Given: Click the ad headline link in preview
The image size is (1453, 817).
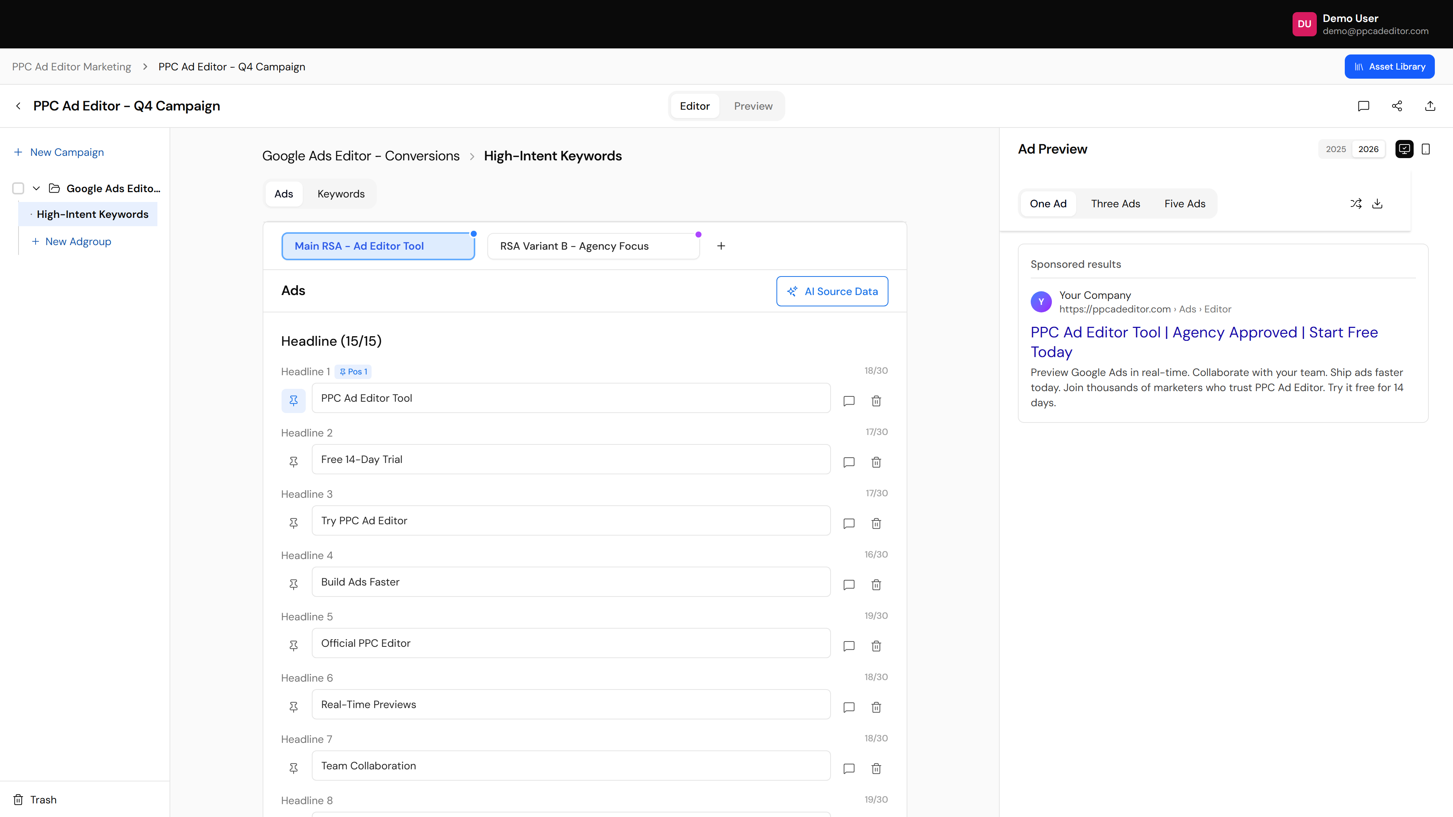Looking at the screenshot, I should [1204, 342].
